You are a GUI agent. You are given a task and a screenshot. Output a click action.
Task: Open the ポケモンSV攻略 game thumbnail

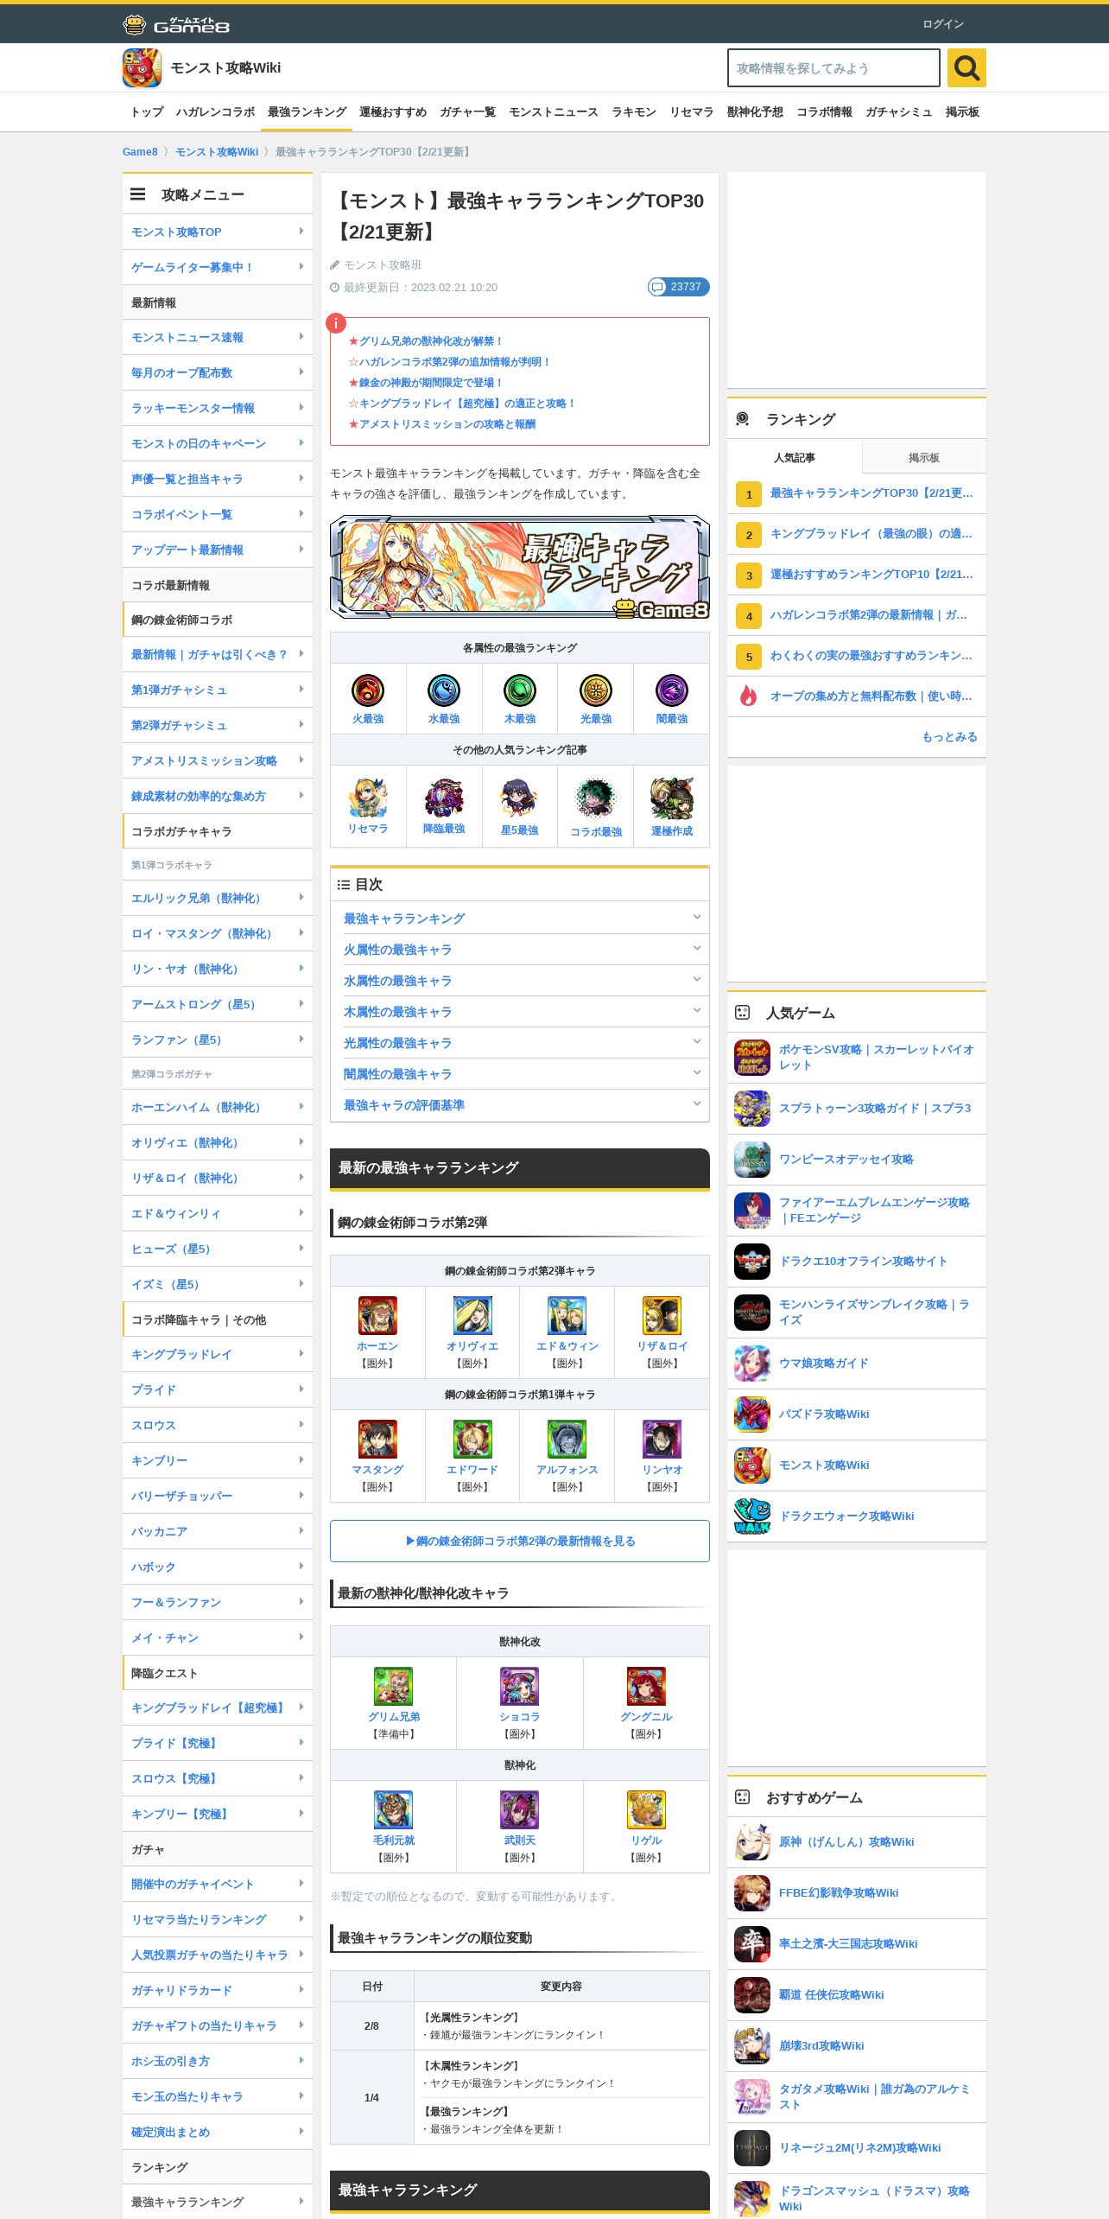[752, 1058]
